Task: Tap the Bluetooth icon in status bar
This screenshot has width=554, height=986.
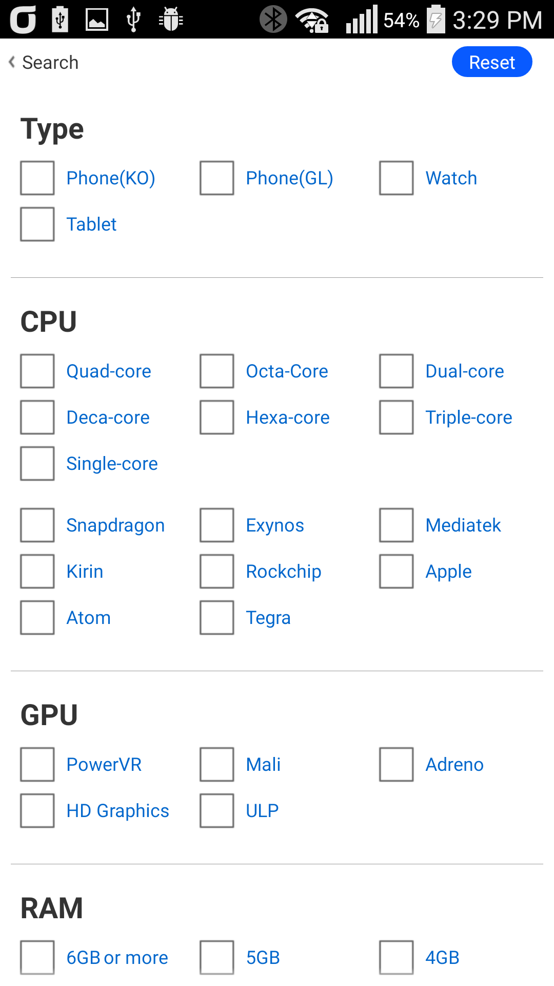Action: [273, 20]
